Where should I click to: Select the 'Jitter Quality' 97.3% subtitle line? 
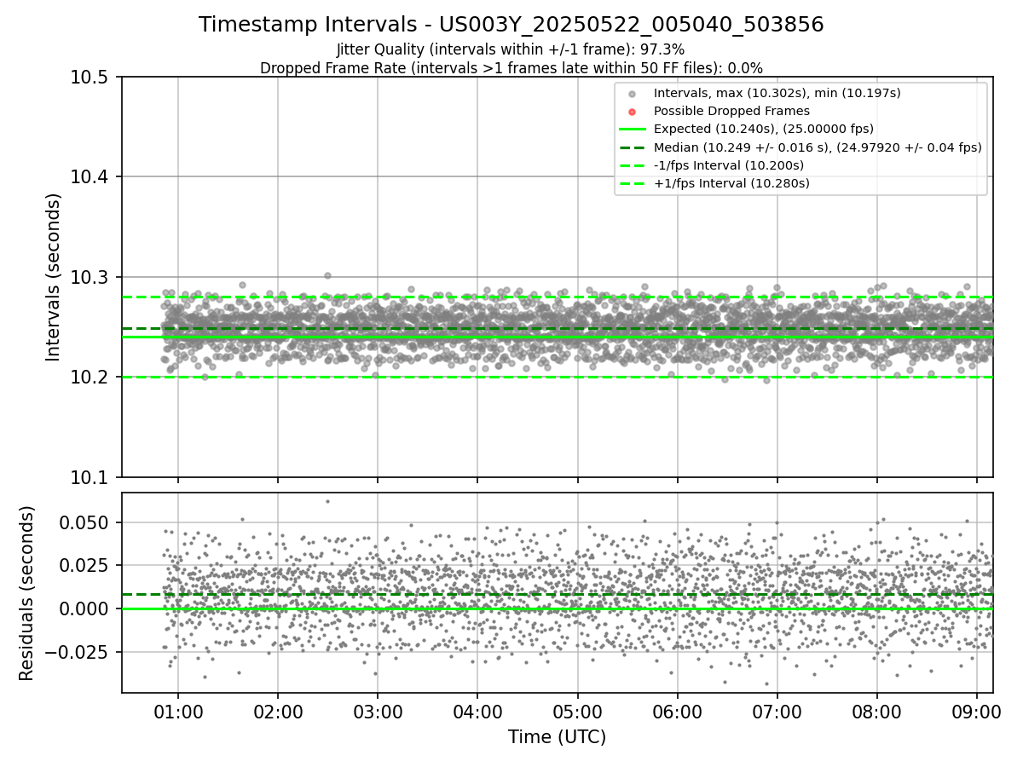[511, 50]
